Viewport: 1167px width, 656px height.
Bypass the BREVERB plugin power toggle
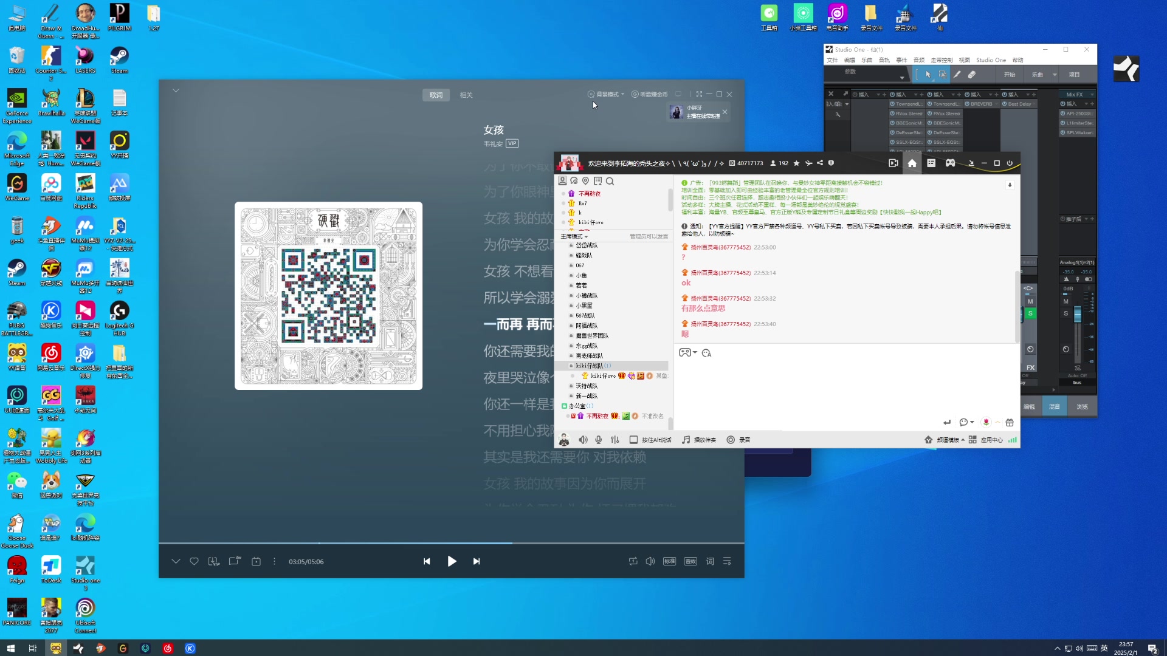[967, 104]
